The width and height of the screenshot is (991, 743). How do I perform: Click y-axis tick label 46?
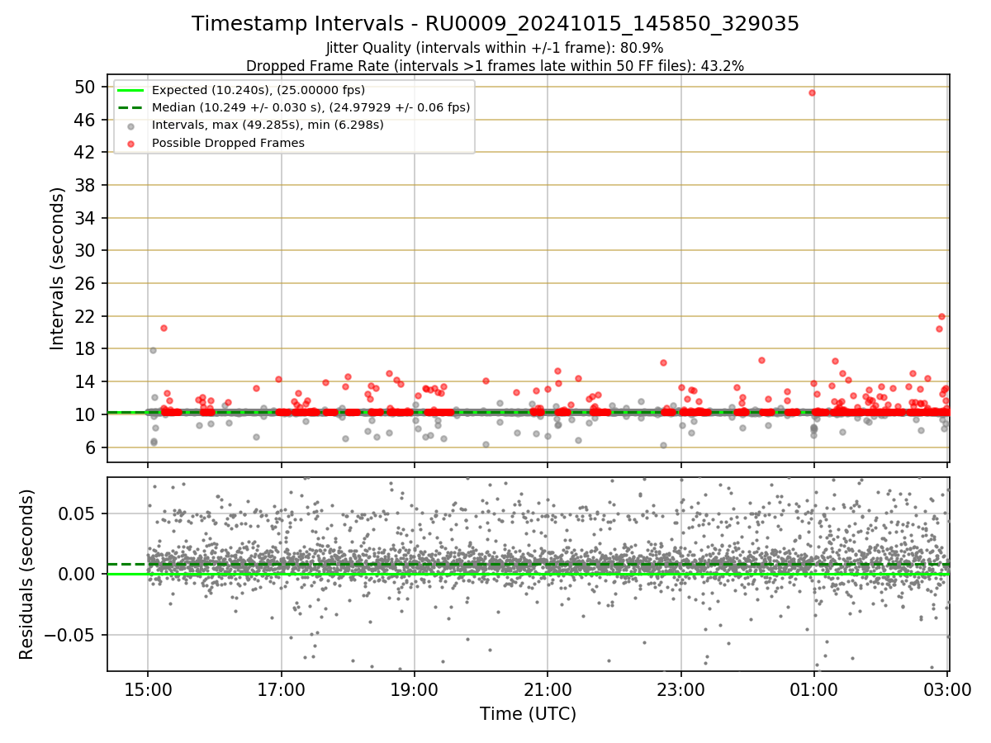[85, 120]
